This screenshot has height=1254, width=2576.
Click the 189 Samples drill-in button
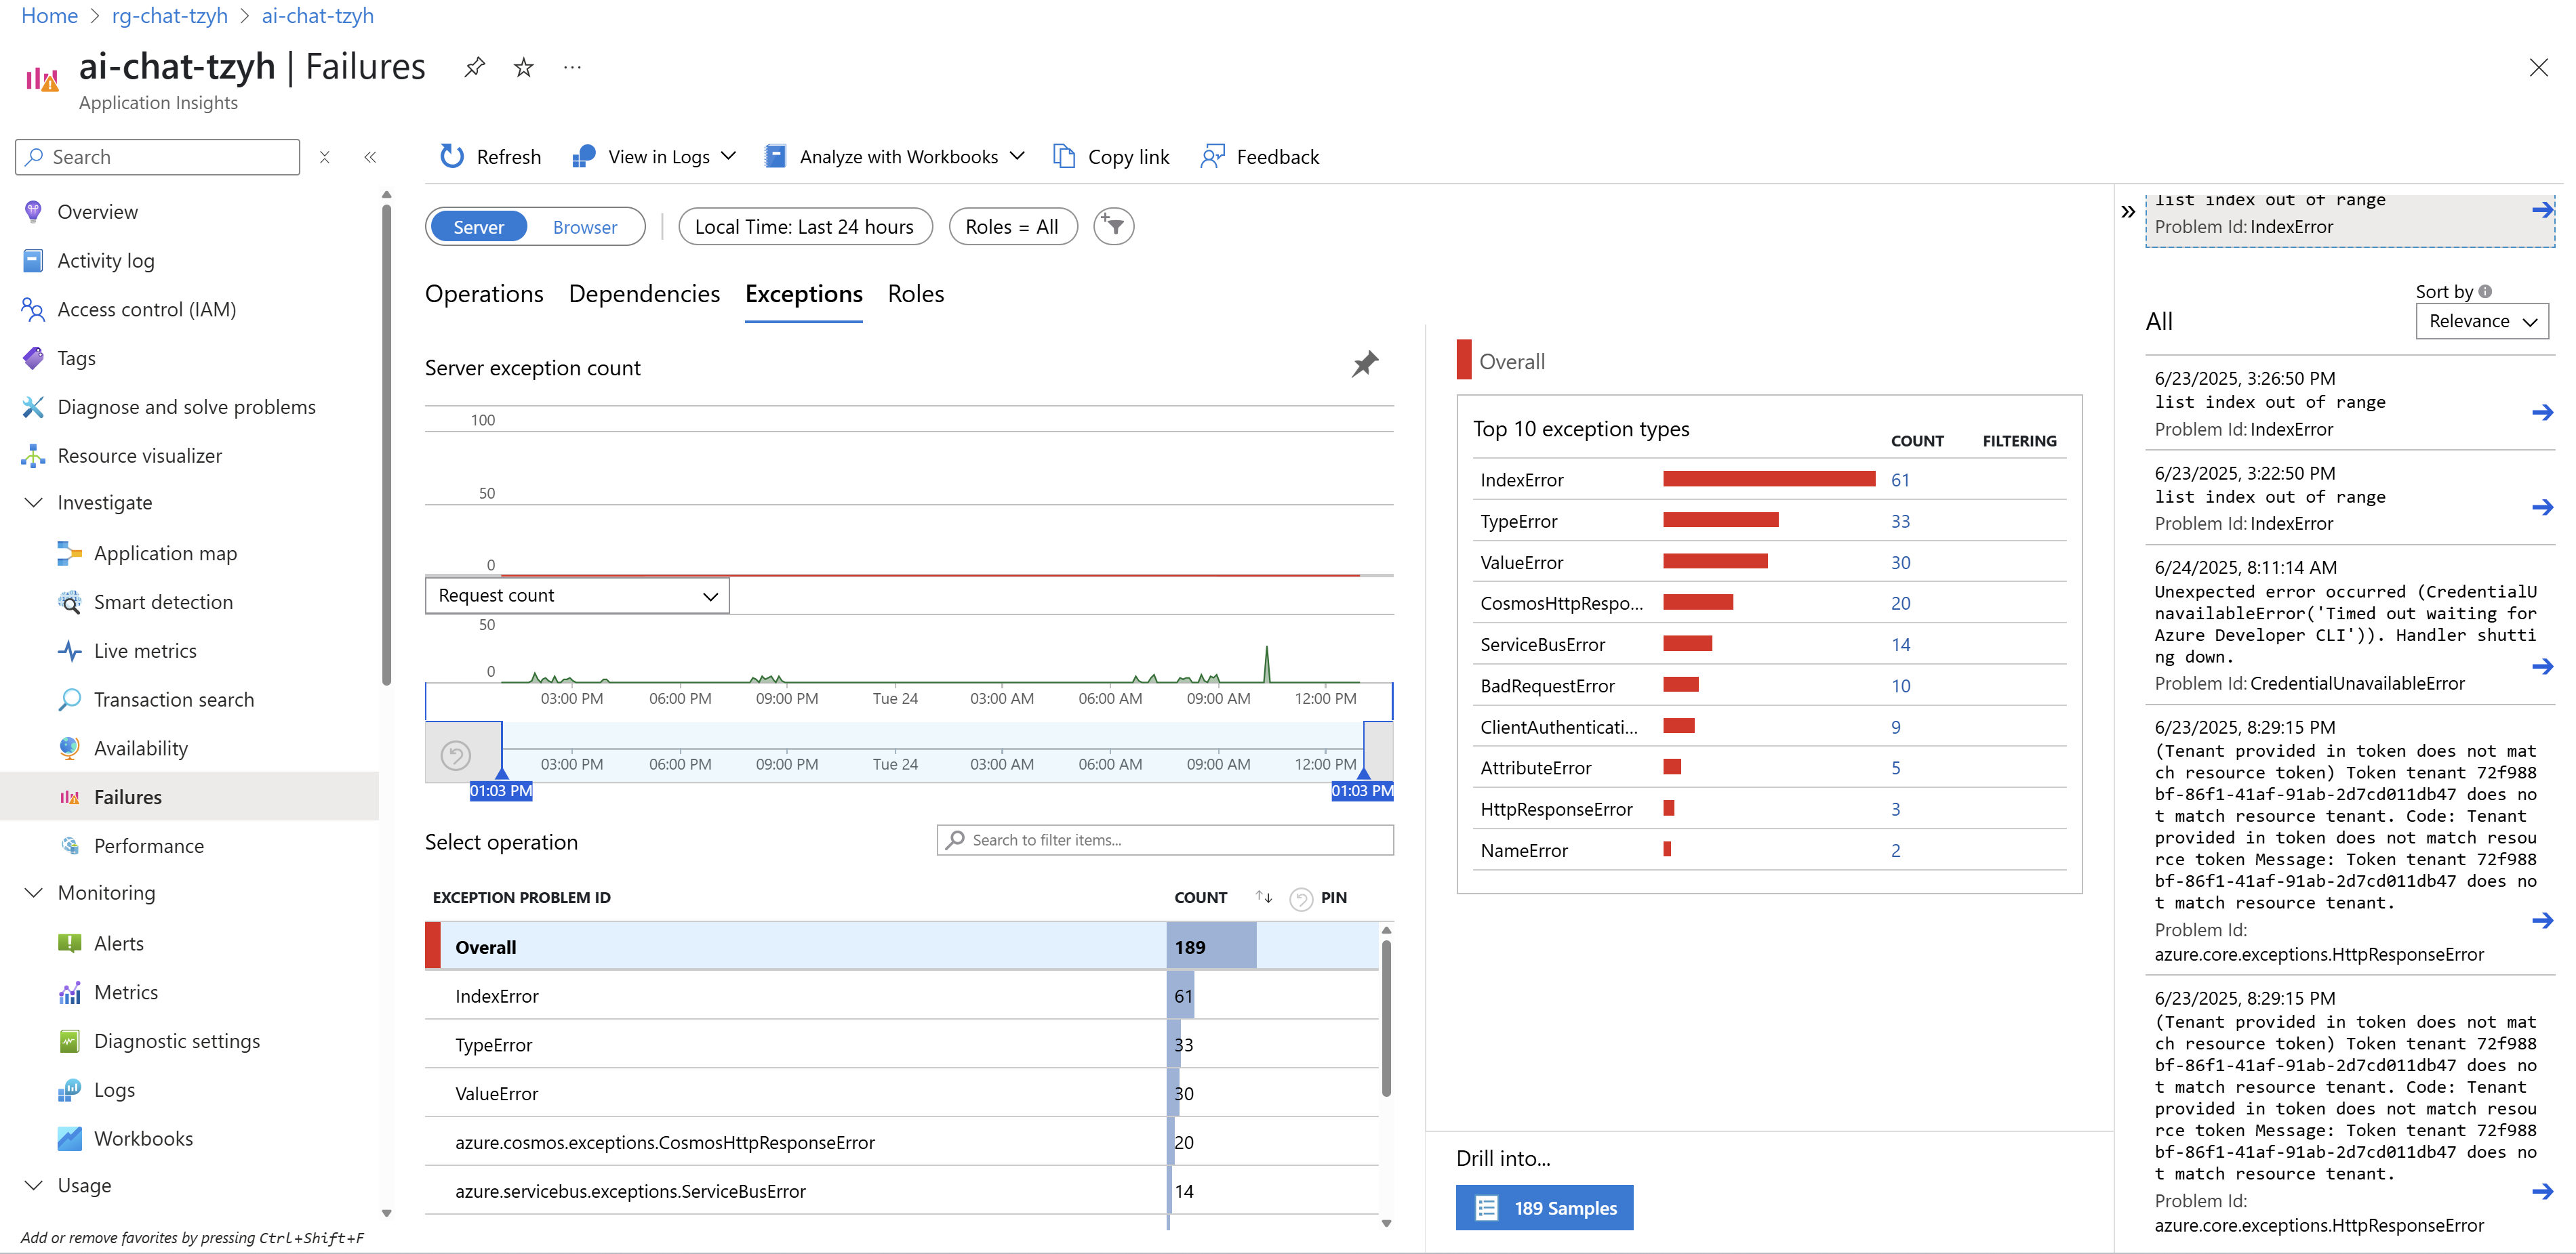point(1544,1208)
